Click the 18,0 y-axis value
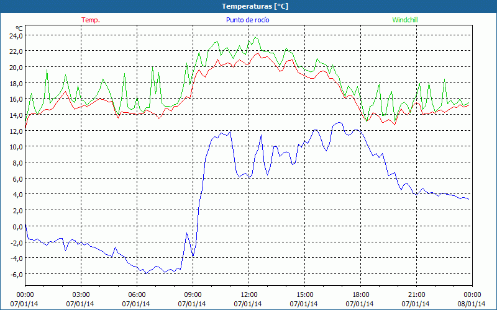This screenshot has height=310, width=497. click(x=16, y=84)
